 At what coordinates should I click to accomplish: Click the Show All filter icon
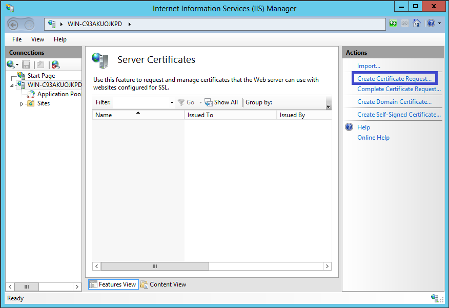point(209,102)
